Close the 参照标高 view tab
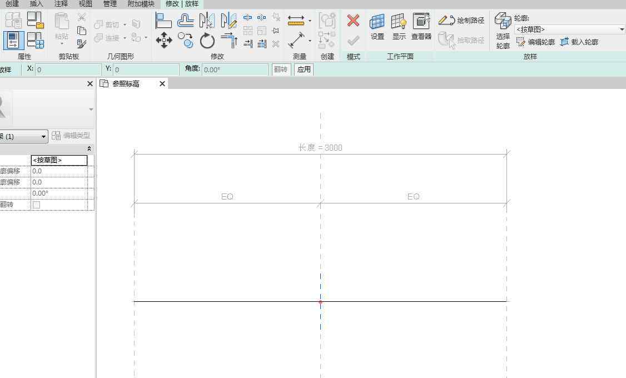The width and height of the screenshot is (626, 378). (162, 84)
